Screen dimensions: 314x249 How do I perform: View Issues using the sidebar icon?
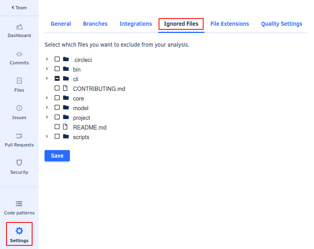[19, 108]
